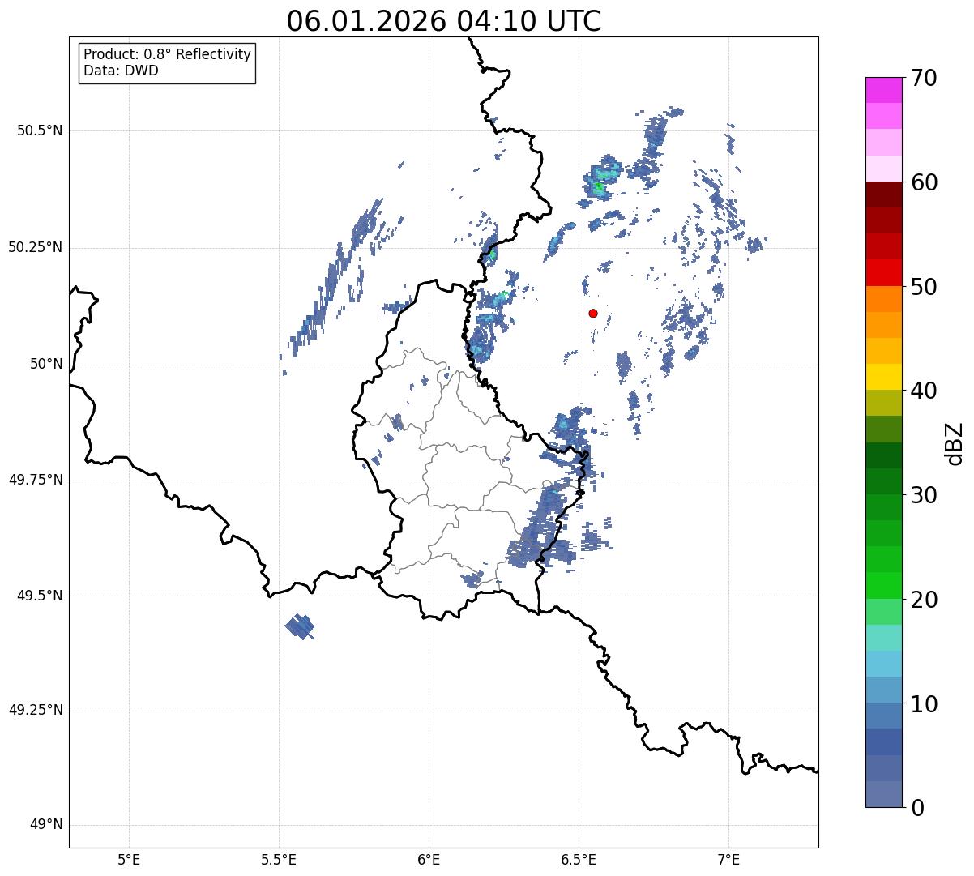
Task: Click the 0 tick label on colorbar
Action: tap(917, 808)
